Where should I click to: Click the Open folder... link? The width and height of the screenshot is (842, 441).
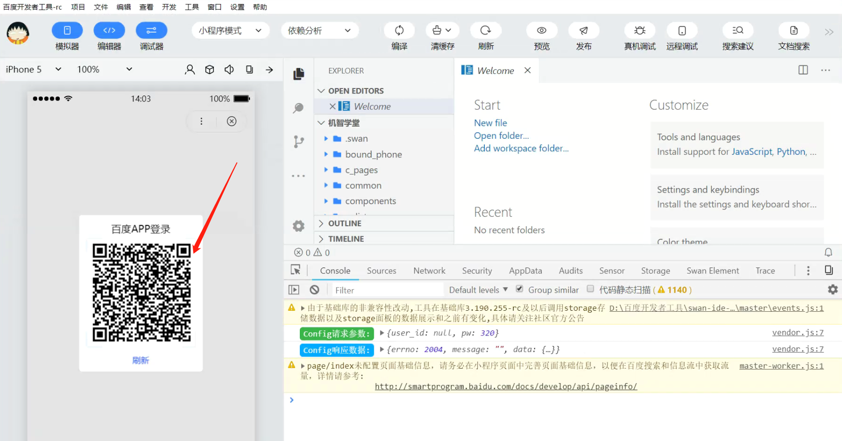coord(501,136)
